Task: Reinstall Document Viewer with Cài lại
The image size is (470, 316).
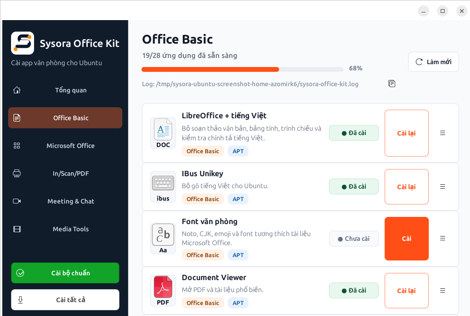Action: pos(407,291)
